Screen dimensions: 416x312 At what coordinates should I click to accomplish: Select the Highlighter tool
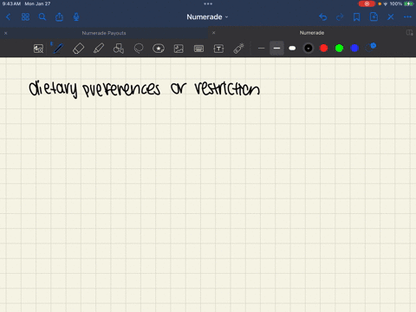coord(99,49)
